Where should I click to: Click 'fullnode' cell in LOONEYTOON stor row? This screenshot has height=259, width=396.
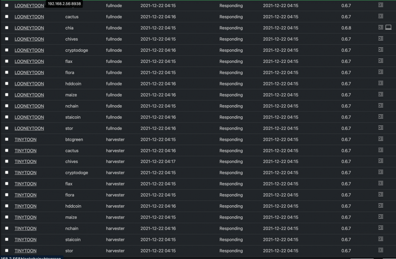tap(114, 129)
